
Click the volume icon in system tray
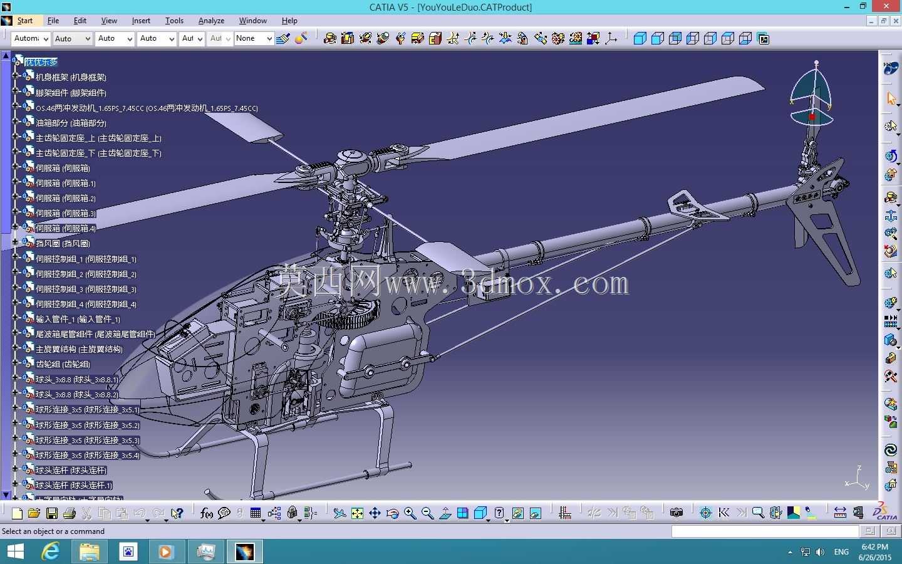821,552
